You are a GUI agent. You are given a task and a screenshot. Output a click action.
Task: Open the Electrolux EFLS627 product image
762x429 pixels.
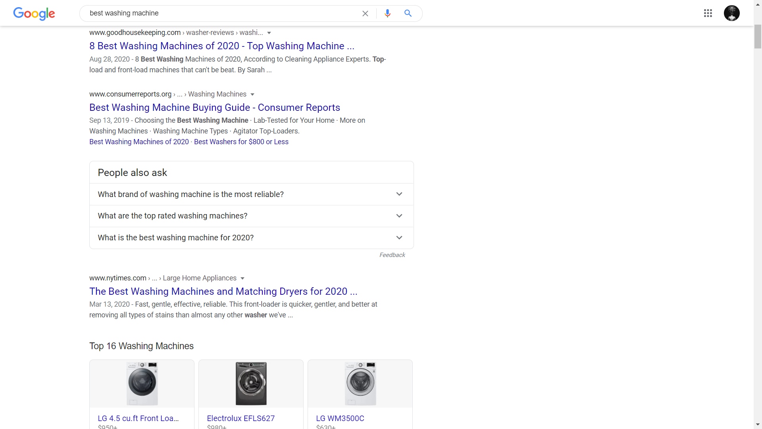251,383
